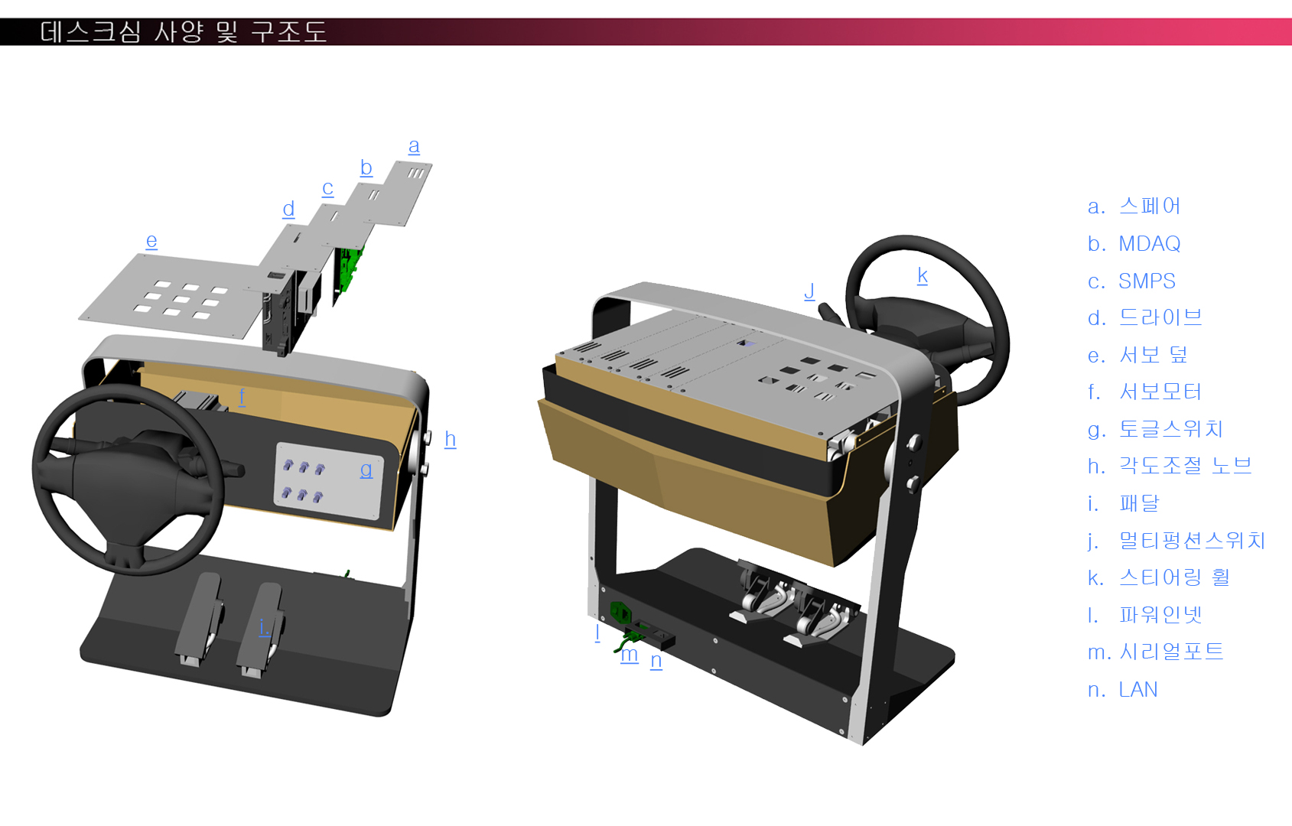1292x826 pixels.
Task: Select legend entry 'k. 스티어링 휠'
Action: pyautogui.click(x=1159, y=577)
